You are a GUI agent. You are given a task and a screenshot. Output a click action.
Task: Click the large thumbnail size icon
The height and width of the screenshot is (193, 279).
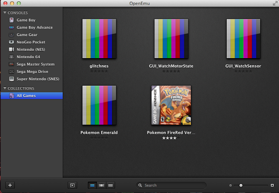coord(272,185)
